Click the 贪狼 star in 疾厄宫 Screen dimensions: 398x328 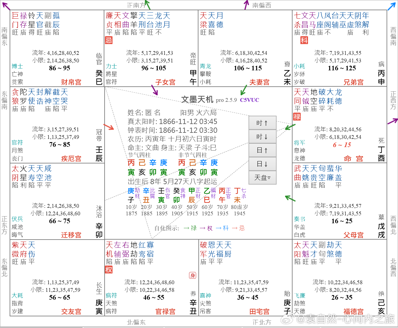(x=15, y=97)
